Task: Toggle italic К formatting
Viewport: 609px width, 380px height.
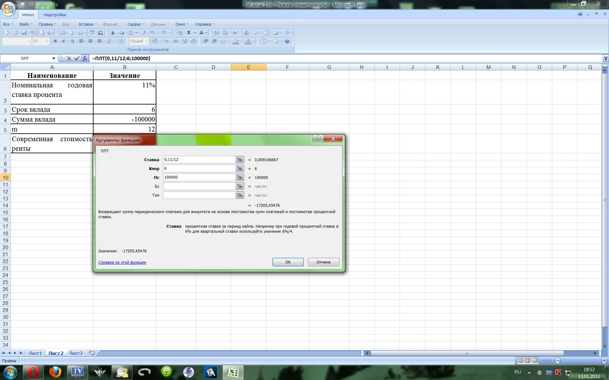Action: click(64, 41)
